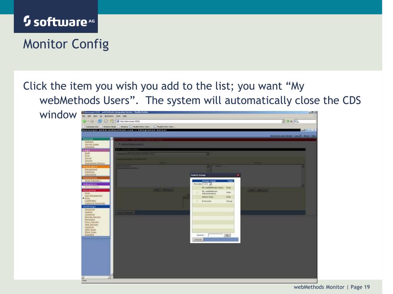Open the Management link under Packages

coord(91,169)
